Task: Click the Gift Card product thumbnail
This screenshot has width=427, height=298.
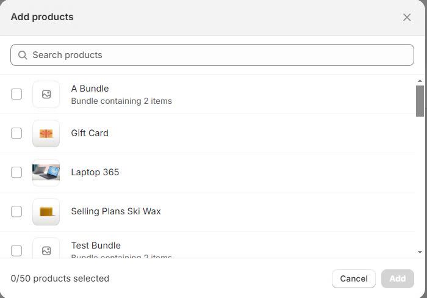Action: (x=46, y=134)
